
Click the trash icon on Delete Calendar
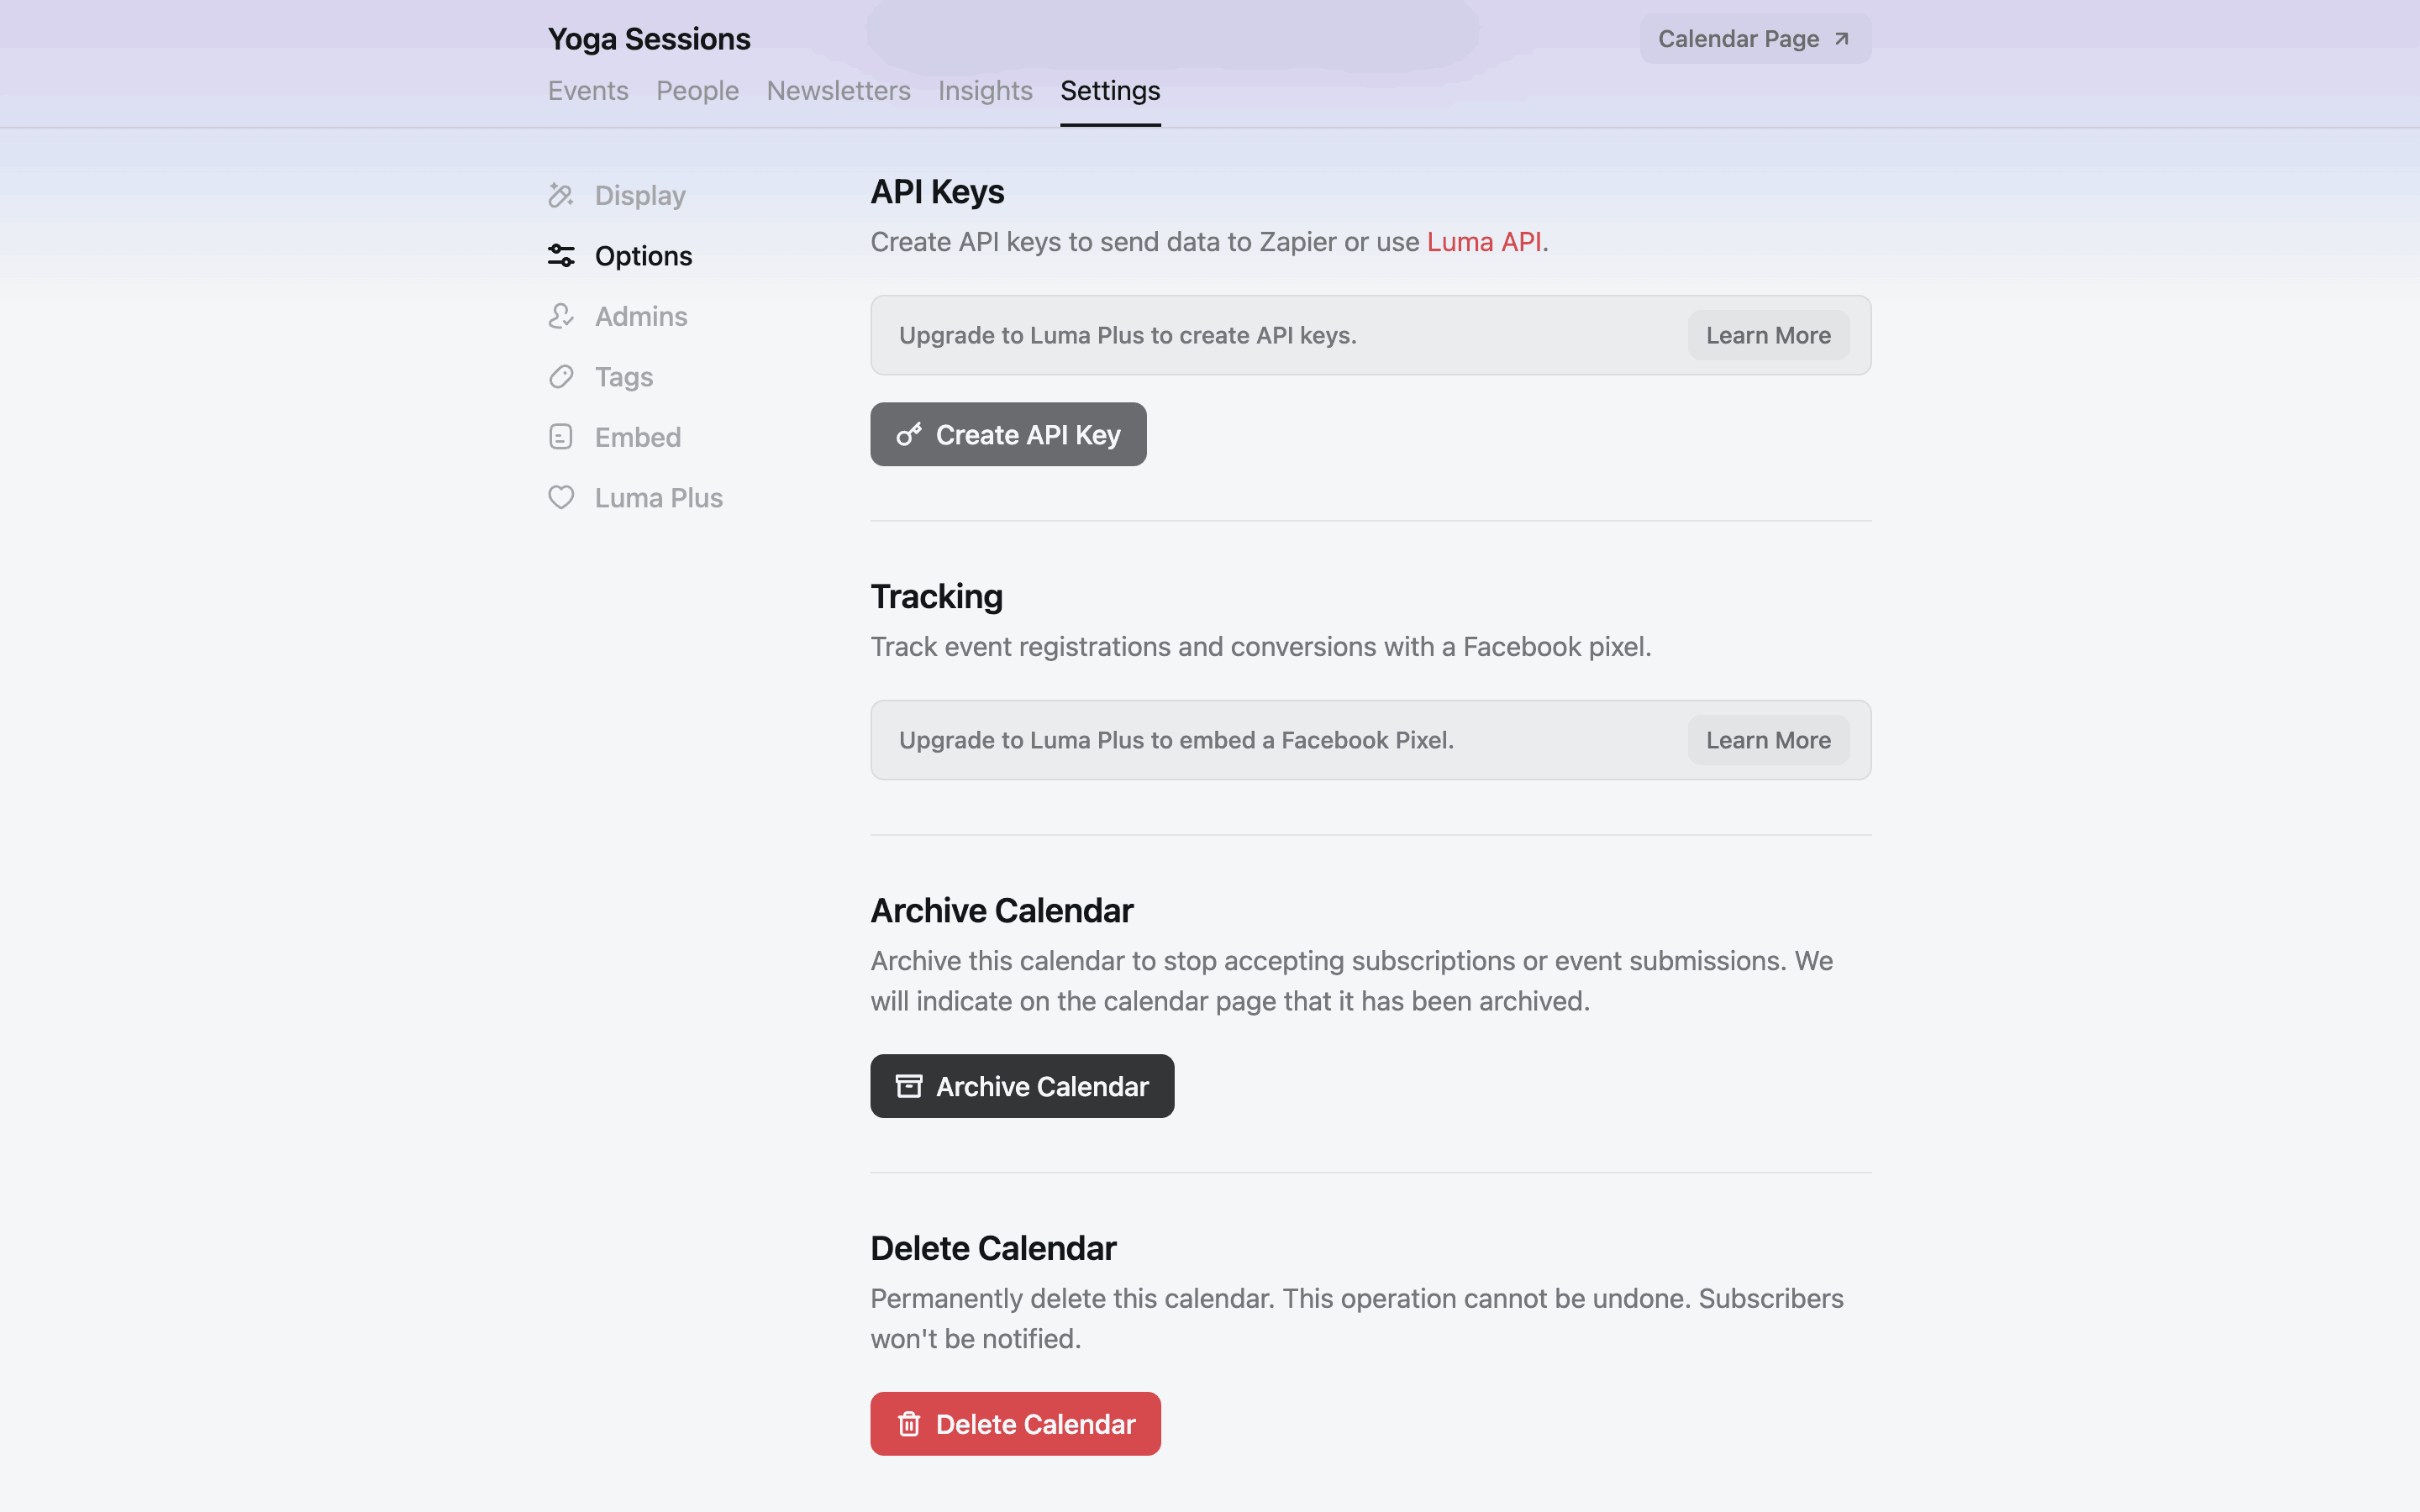pos(909,1424)
